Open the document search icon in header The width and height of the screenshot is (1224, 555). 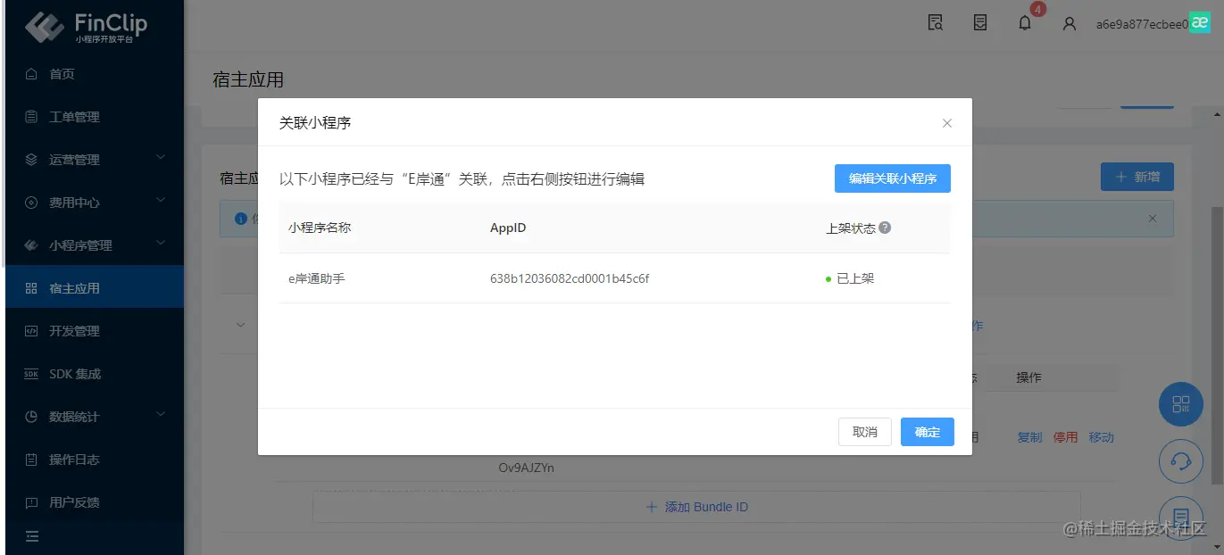[936, 23]
